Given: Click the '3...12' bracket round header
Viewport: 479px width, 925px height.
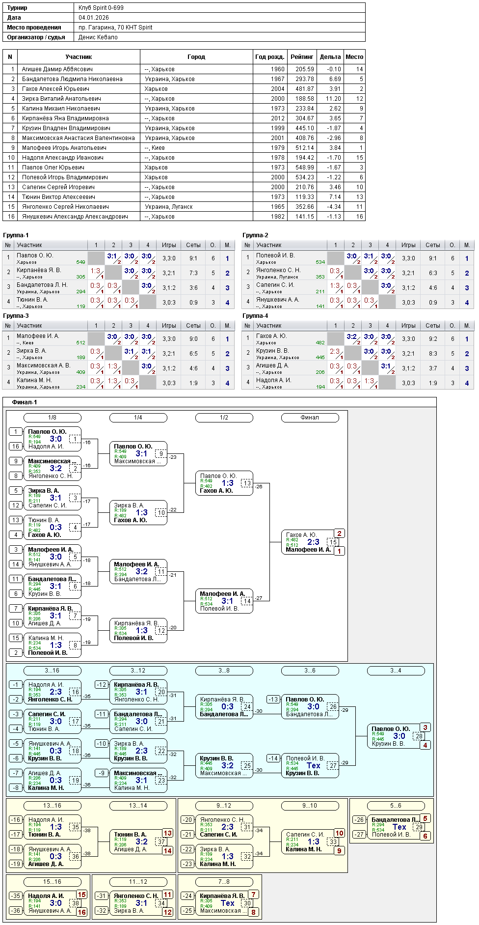Looking at the screenshot, I should (138, 671).
